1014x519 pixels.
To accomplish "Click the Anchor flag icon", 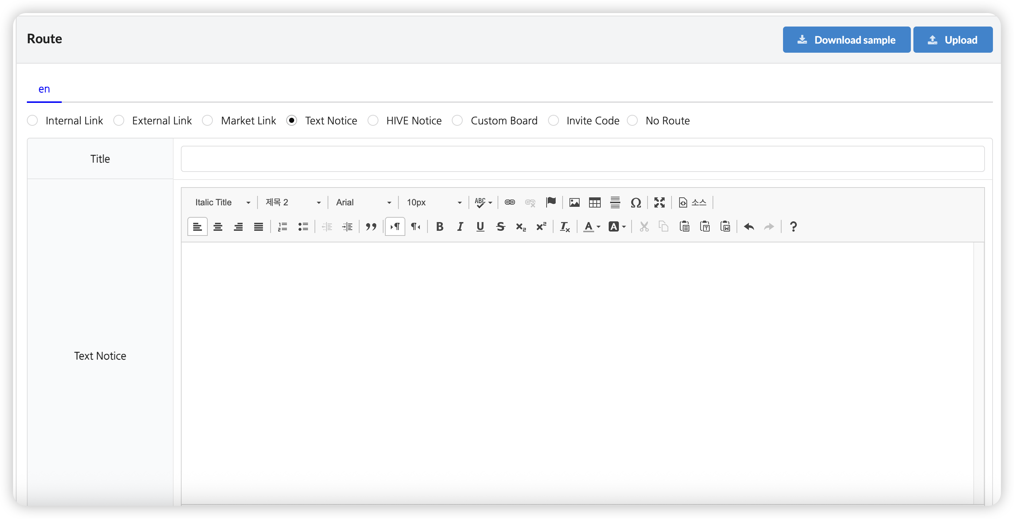I will pos(551,202).
